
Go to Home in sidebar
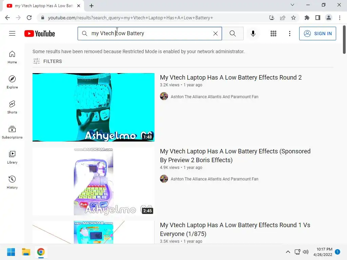pyautogui.click(x=12, y=57)
